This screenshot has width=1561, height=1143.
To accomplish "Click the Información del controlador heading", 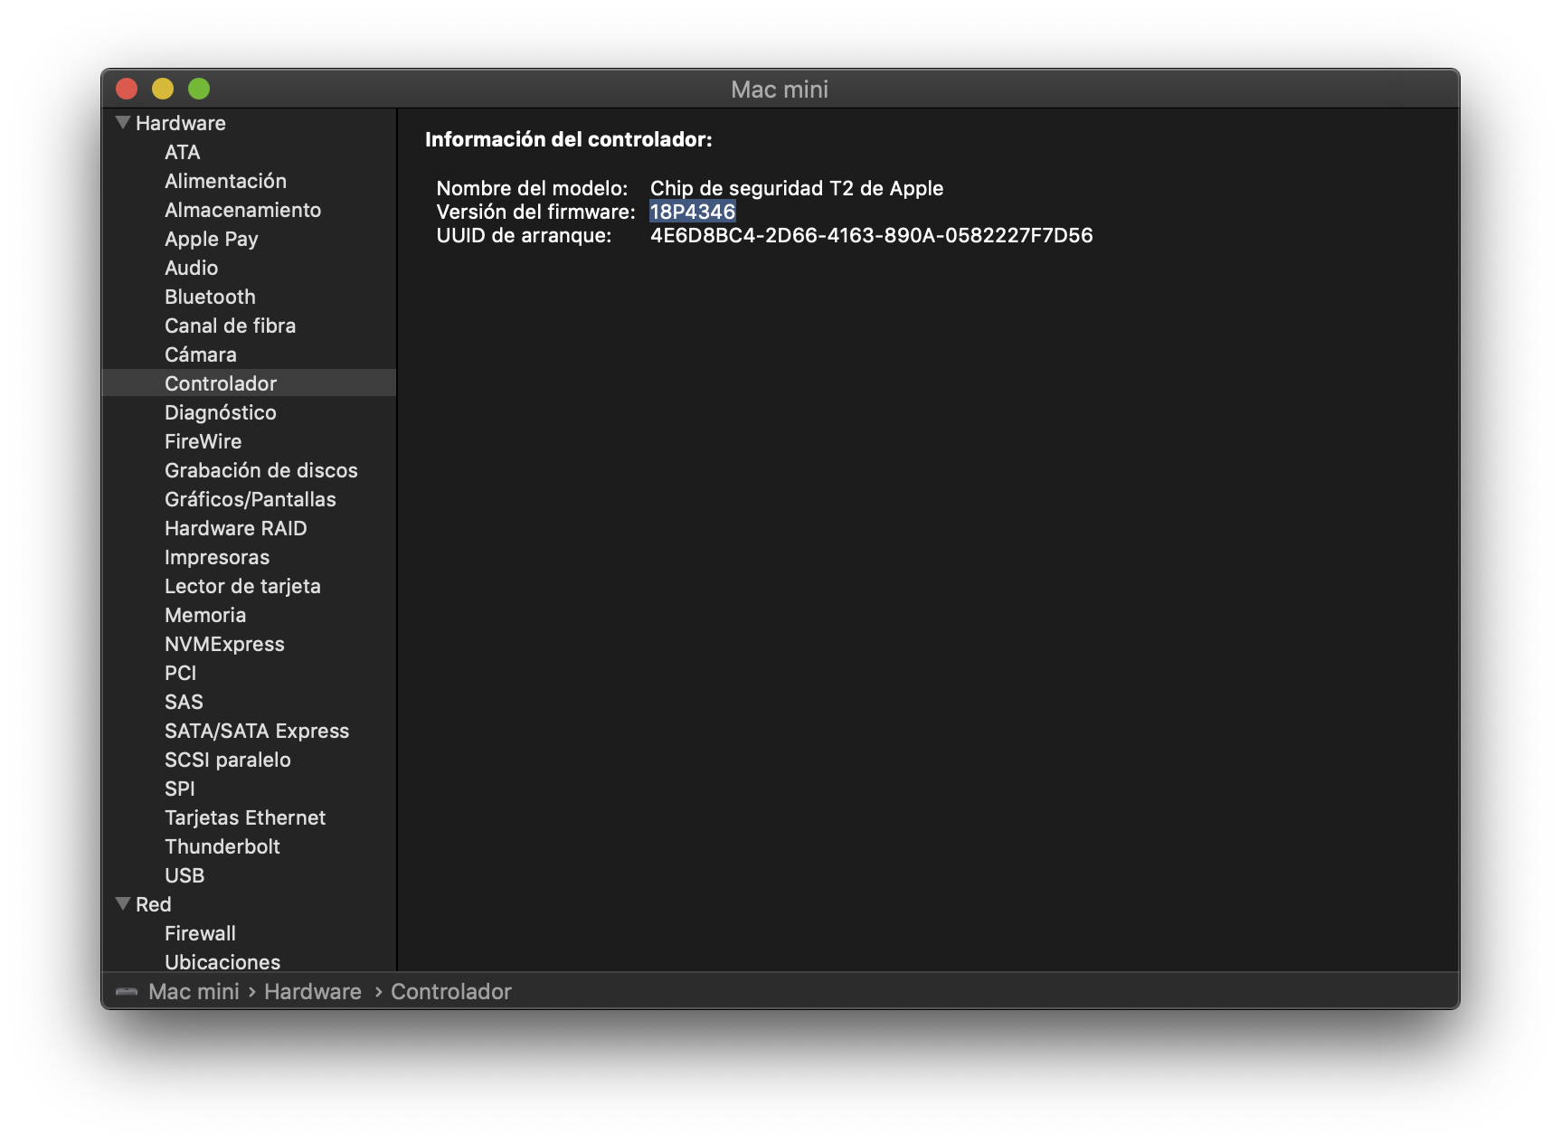I will click(x=569, y=139).
